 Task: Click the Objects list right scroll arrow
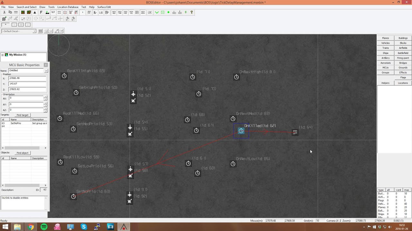[x=45, y=185]
